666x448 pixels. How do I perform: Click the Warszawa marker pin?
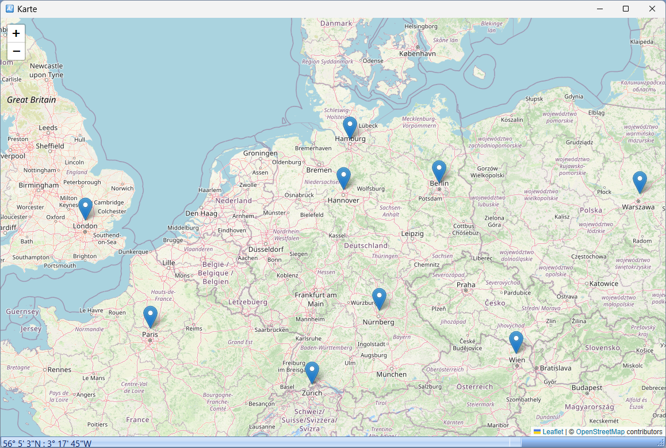640,181
